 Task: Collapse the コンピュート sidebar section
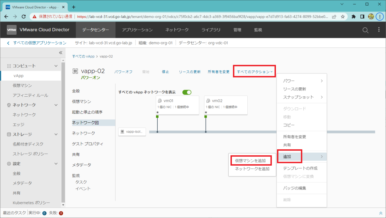[56, 66]
